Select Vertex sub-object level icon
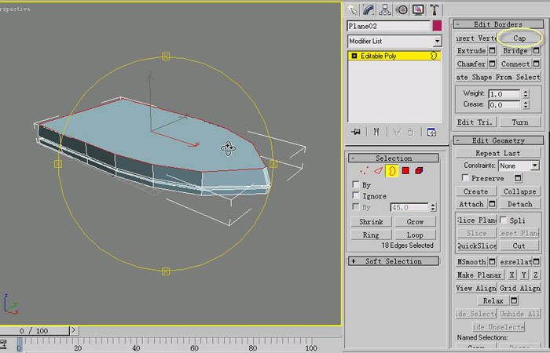Viewport: 550px width, 353px height. pos(364,171)
